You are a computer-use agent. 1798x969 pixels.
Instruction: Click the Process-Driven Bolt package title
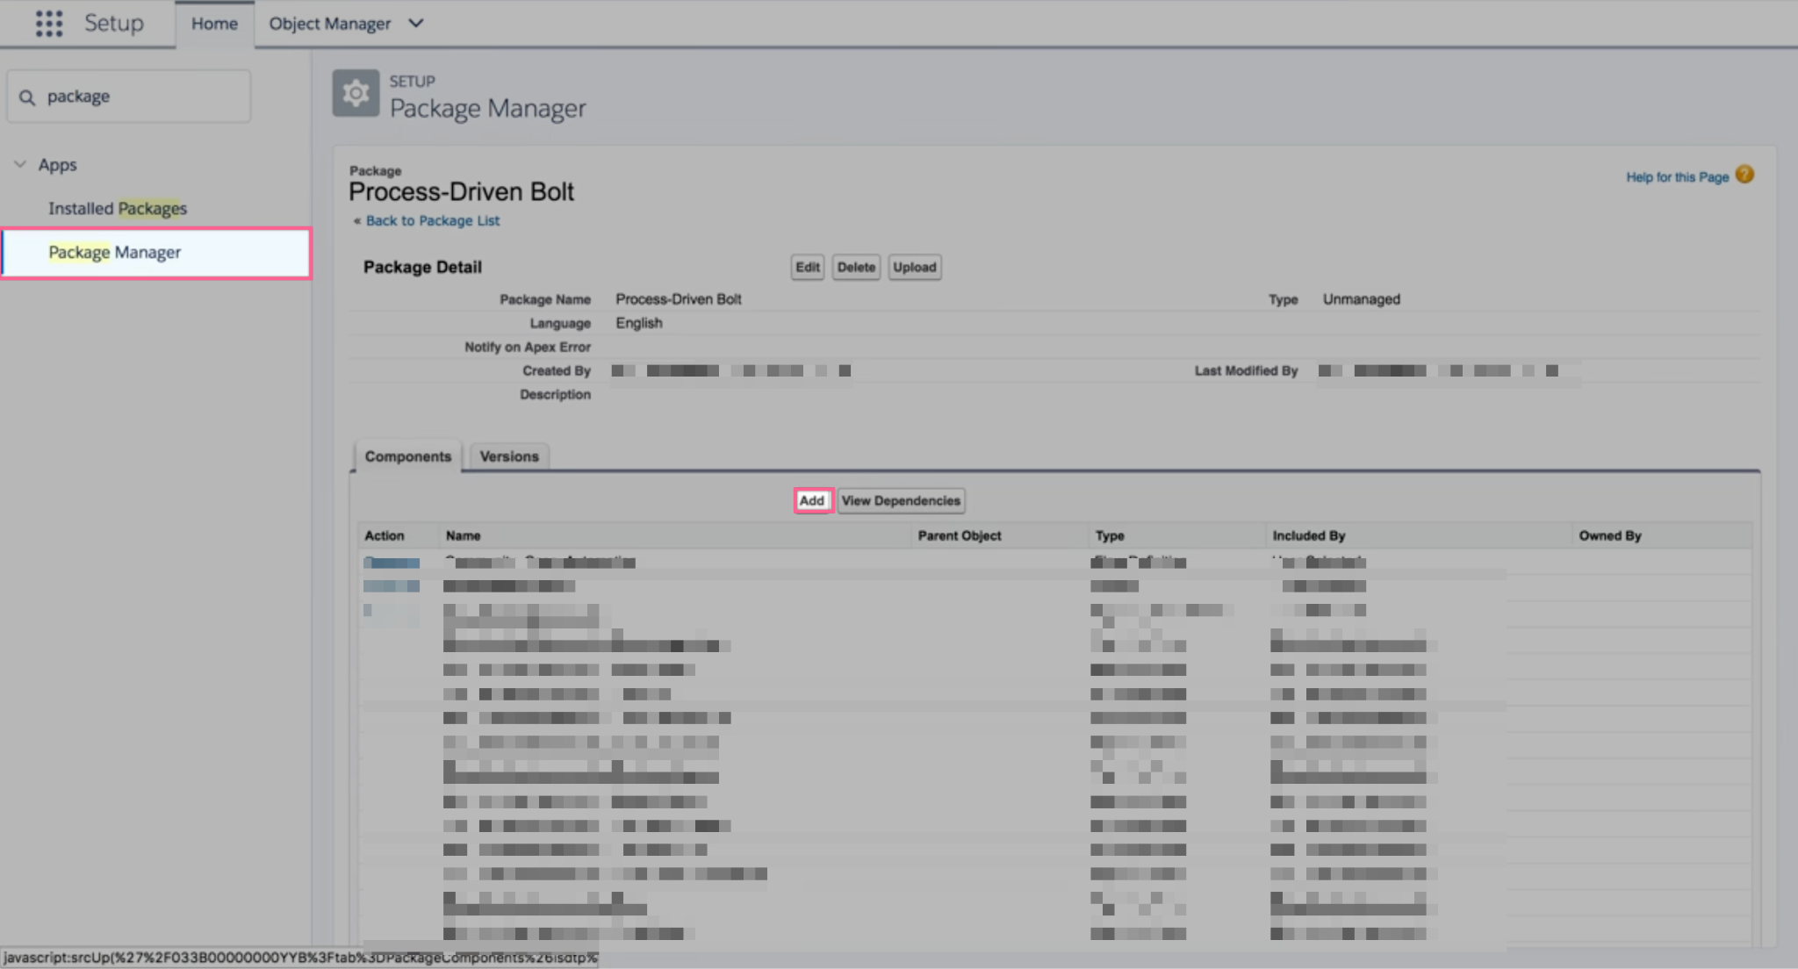(x=461, y=191)
